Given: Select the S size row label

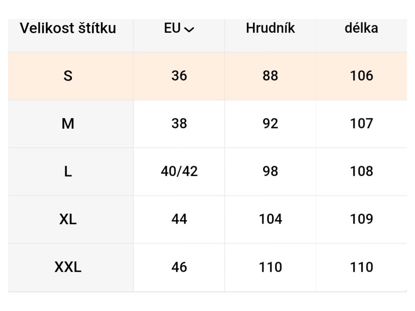Looking at the screenshot, I should click(68, 76).
